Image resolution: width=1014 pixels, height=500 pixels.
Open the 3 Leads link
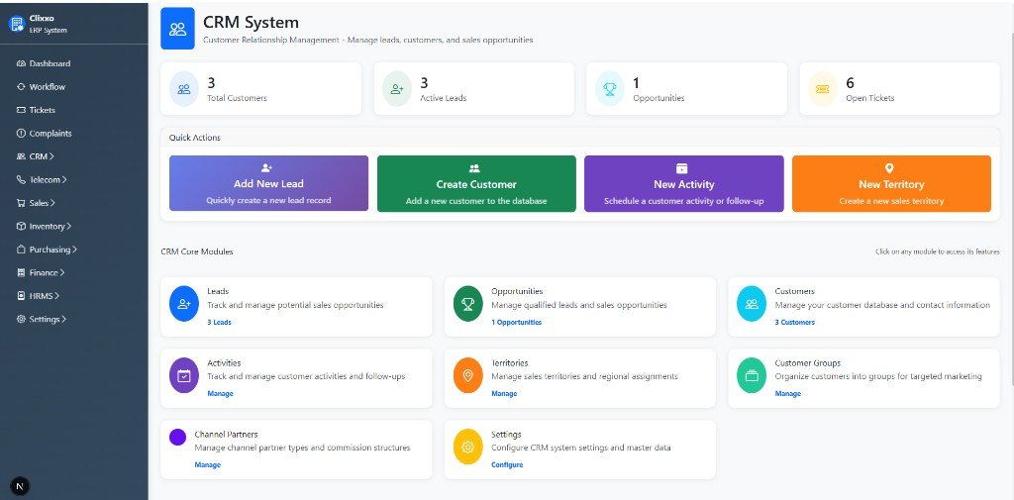219,322
